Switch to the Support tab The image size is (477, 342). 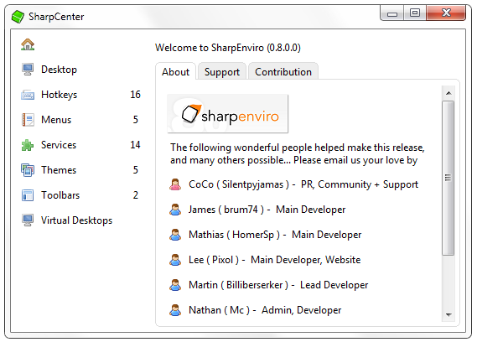tap(222, 72)
